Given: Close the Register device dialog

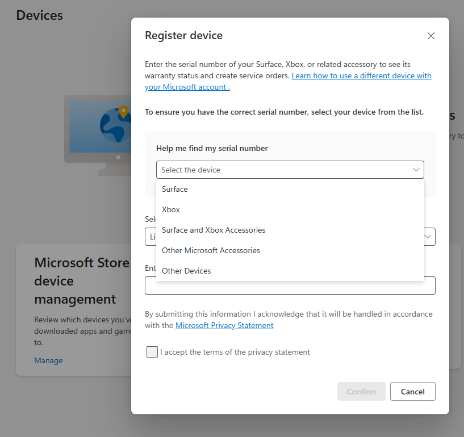Looking at the screenshot, I should pos(431,36).
